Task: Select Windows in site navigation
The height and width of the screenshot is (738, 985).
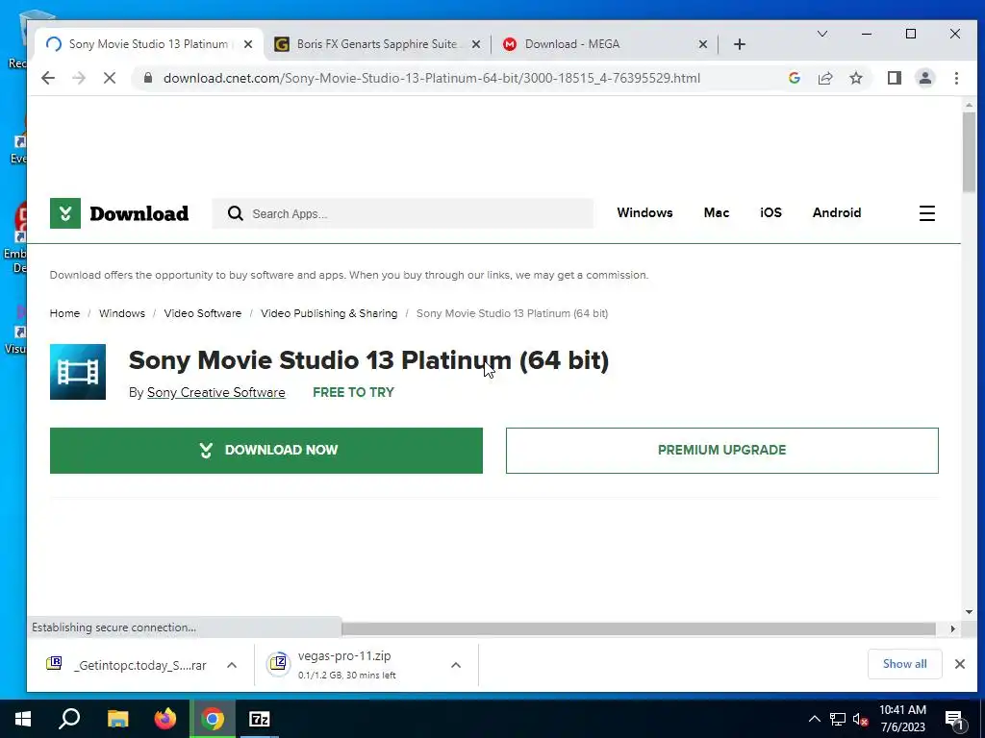Action: 644,212
